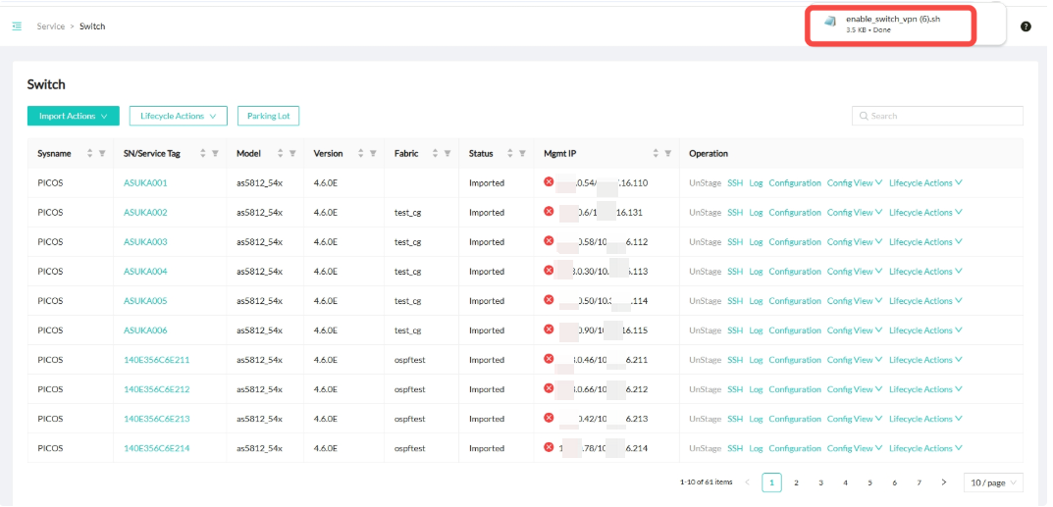1053x507 pixels.
Task: Sort by the SN/Service Tag column arrows
Action: pyautogui.click(x=202, y=154)
